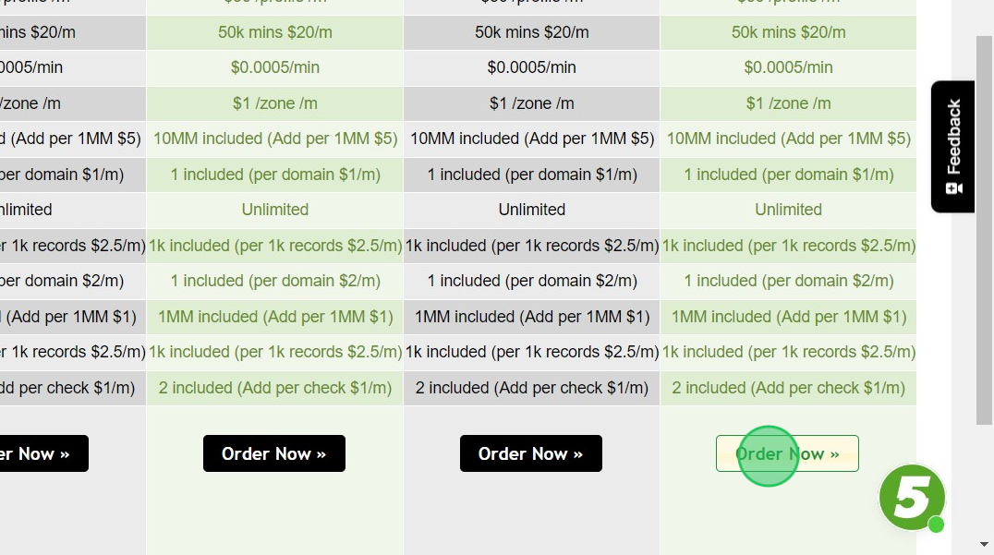Click Order Now under the black-text full column
This screenshot has width=994, height=555.
(530, 453)
